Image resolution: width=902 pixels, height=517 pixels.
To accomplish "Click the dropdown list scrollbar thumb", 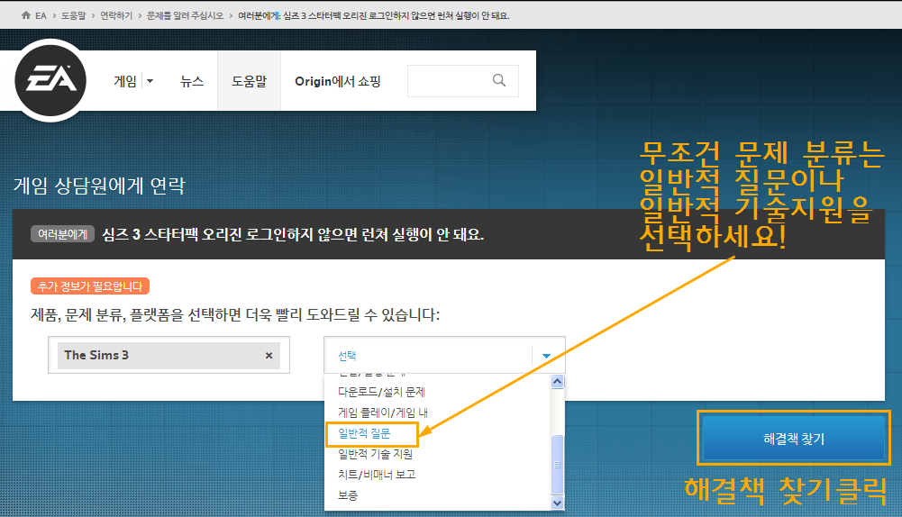I will pyautogui.click(x=557, y=464).
